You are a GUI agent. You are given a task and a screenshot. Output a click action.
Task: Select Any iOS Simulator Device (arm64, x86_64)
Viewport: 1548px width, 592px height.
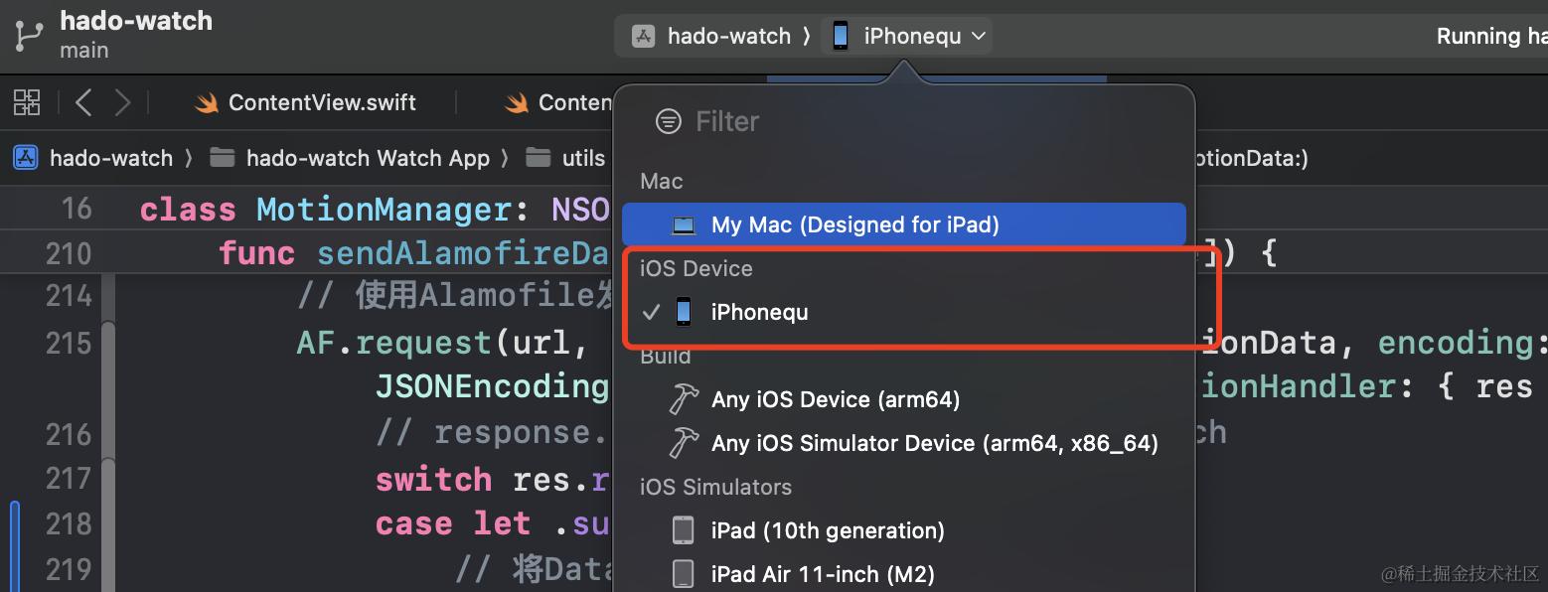(x=935, y=443)
